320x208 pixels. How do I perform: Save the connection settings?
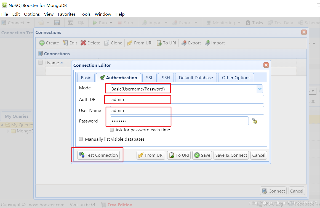tap(202, 155)
